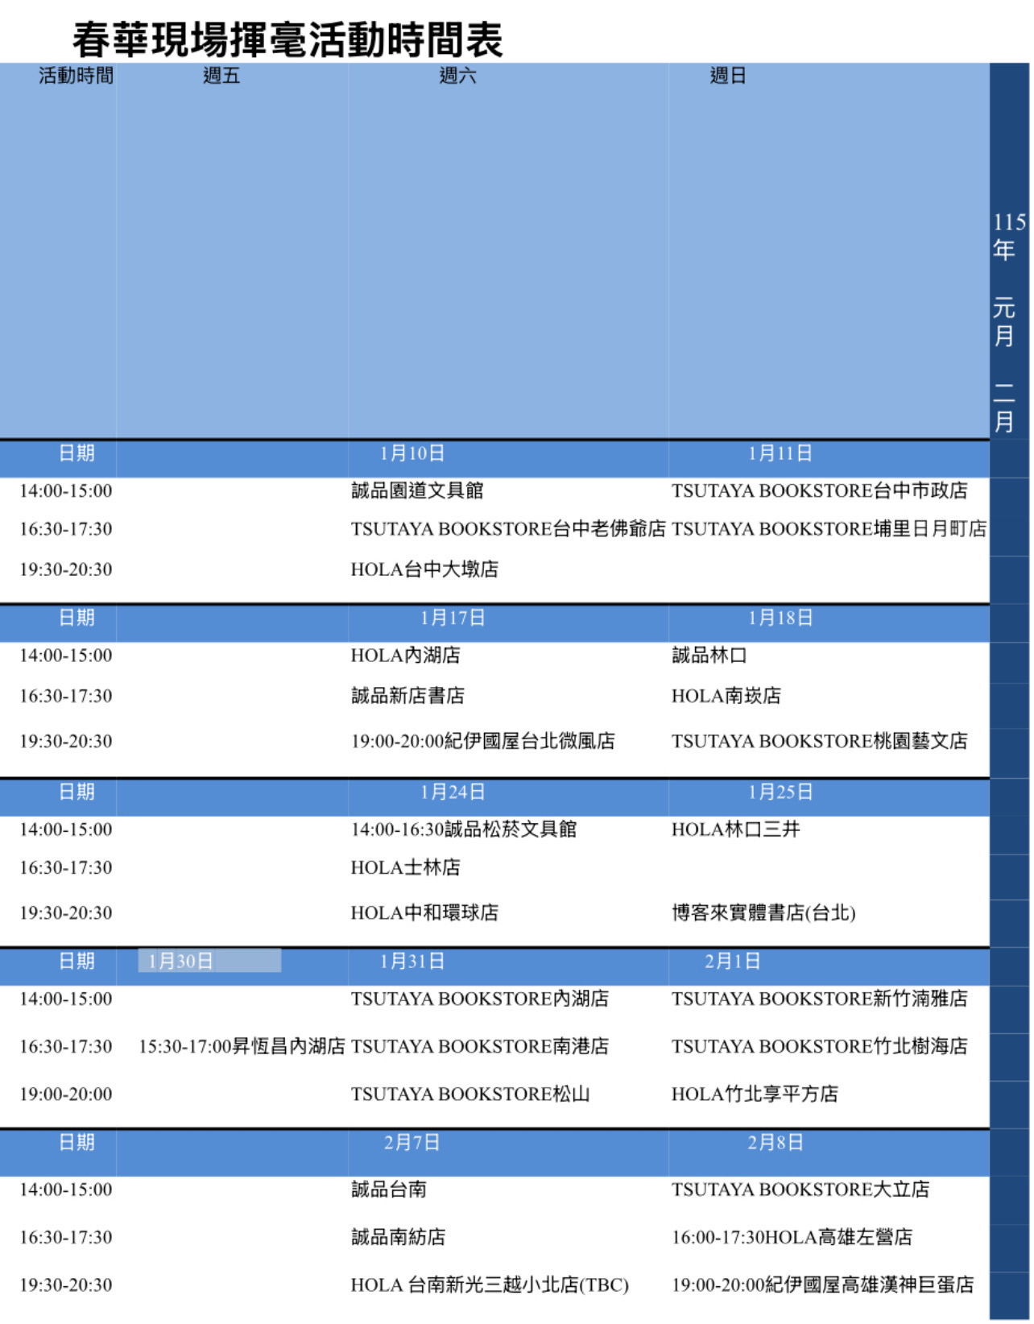Viewport: 1034px width, 1324px height.
Task: Select the 週六 column header
Action: pyautogui.click(x=457, y=76)
